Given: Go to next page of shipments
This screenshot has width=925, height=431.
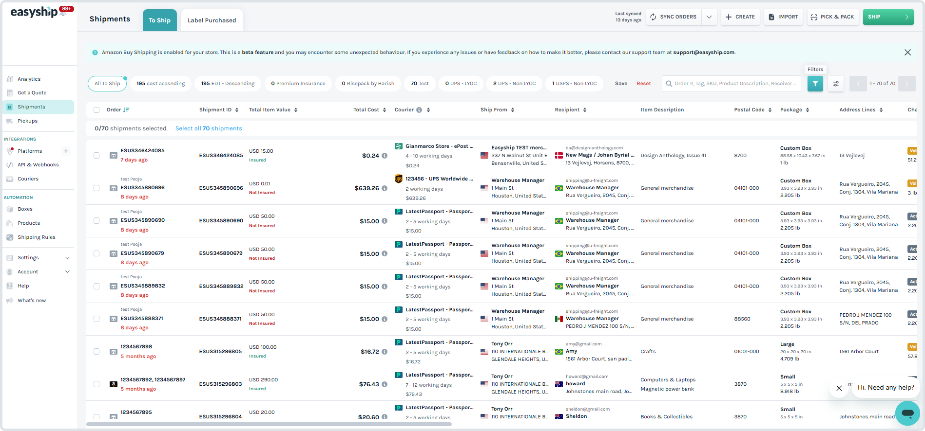Looking at the screenshot, I should tap(907, 84).
